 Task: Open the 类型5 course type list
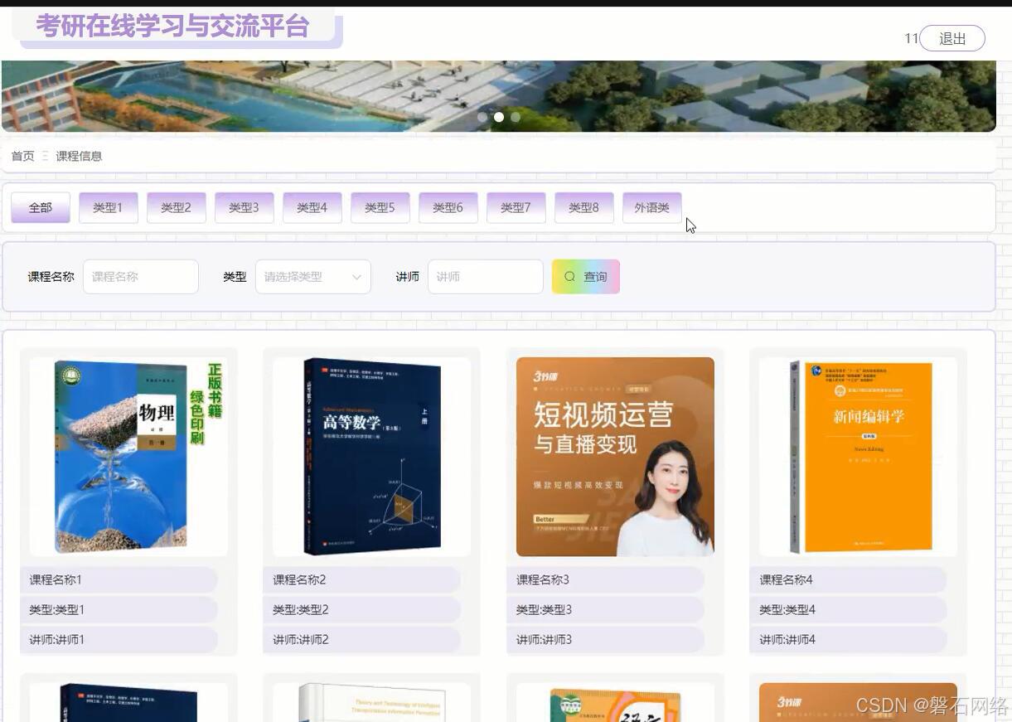(380, 207)
